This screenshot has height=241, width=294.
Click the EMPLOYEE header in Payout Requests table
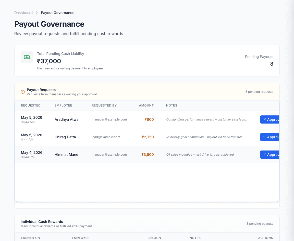coord(63,105)
